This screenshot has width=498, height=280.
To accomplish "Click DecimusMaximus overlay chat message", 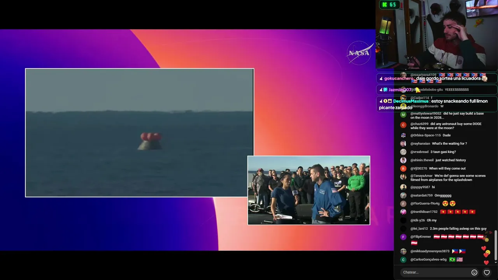I will tap(437, 104).
